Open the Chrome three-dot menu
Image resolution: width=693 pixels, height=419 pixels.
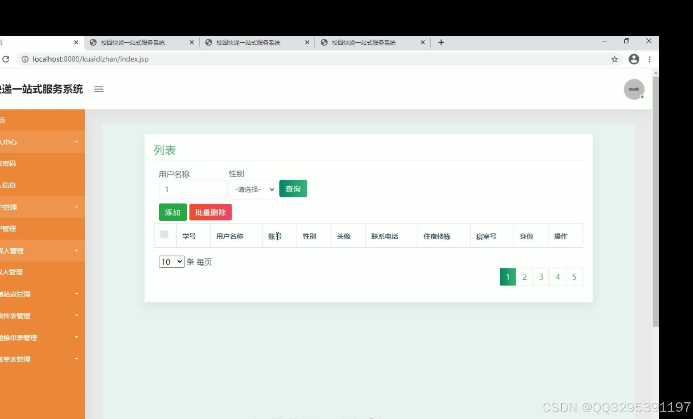tap(649, 59)
